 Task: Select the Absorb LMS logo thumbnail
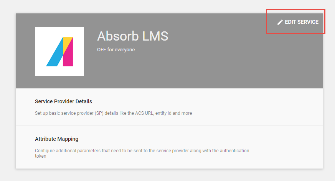pos(59,52)
